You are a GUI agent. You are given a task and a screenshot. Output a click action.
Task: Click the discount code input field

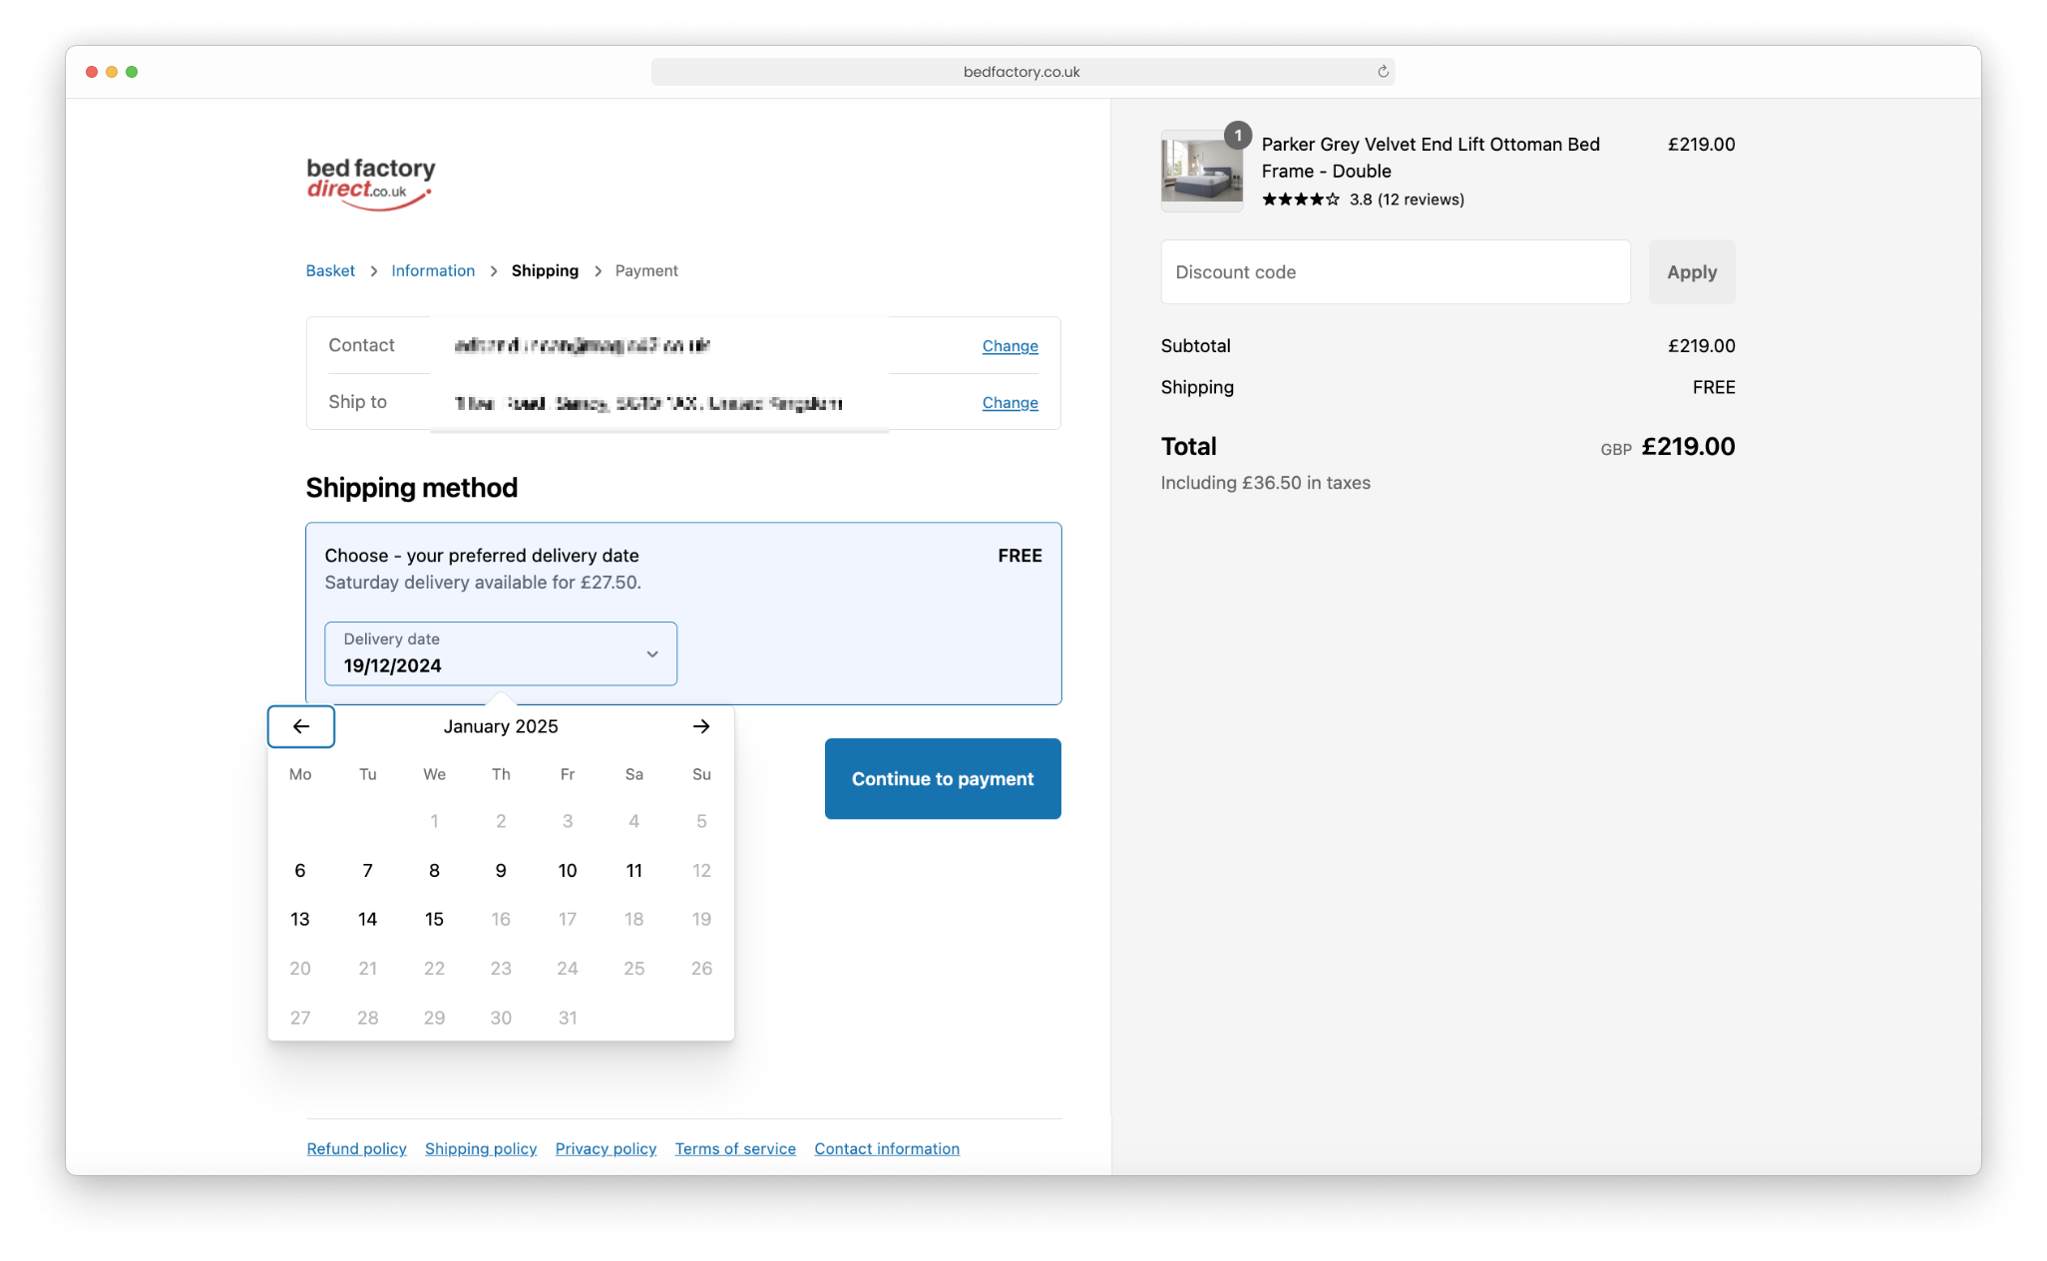pyautogui.click(x=1397, y=270)
